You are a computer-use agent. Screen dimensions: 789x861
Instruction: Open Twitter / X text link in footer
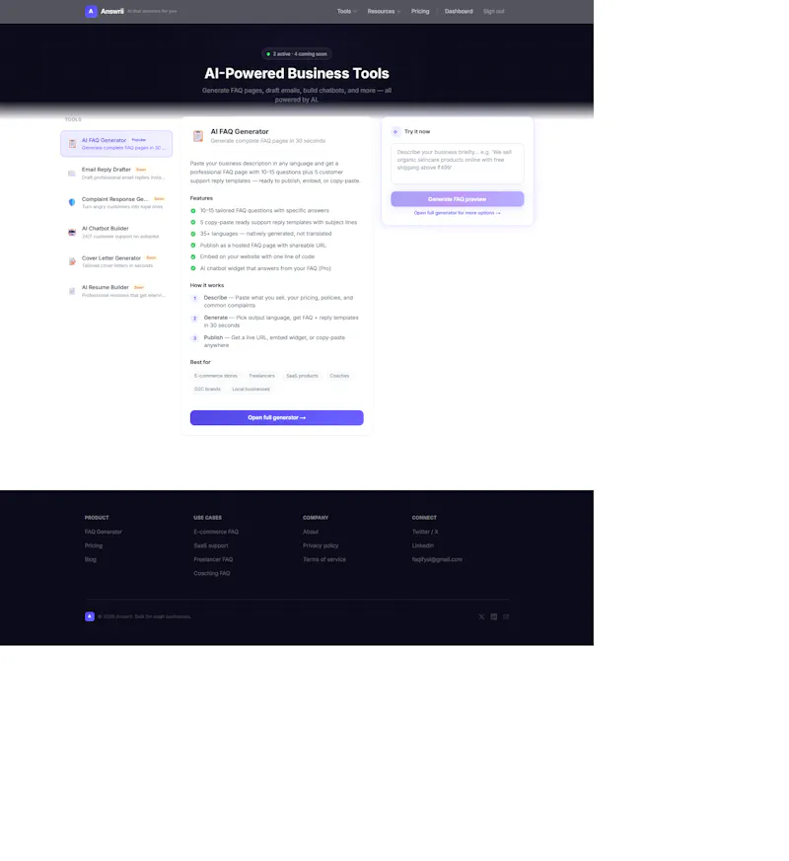pos(425,533)
